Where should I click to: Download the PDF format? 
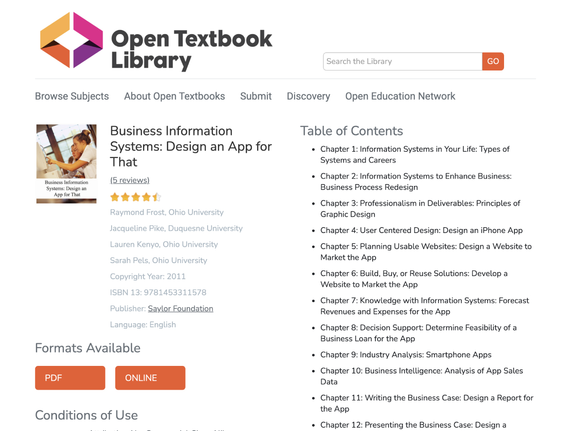[70, 378]
